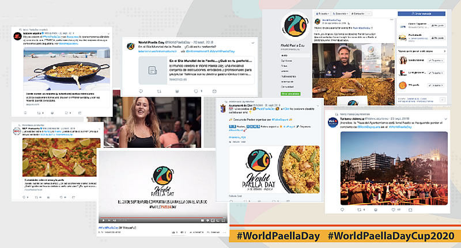461x248 pixels.
Task: Open the Turismo Valencia crowd photo
Action: 394,168
